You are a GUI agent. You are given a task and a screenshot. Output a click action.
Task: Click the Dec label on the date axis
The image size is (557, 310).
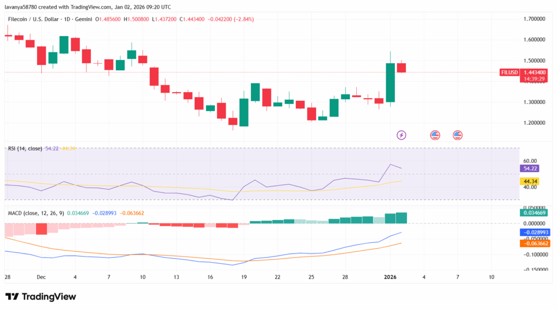pyautogui.click(x=41, y=277)
